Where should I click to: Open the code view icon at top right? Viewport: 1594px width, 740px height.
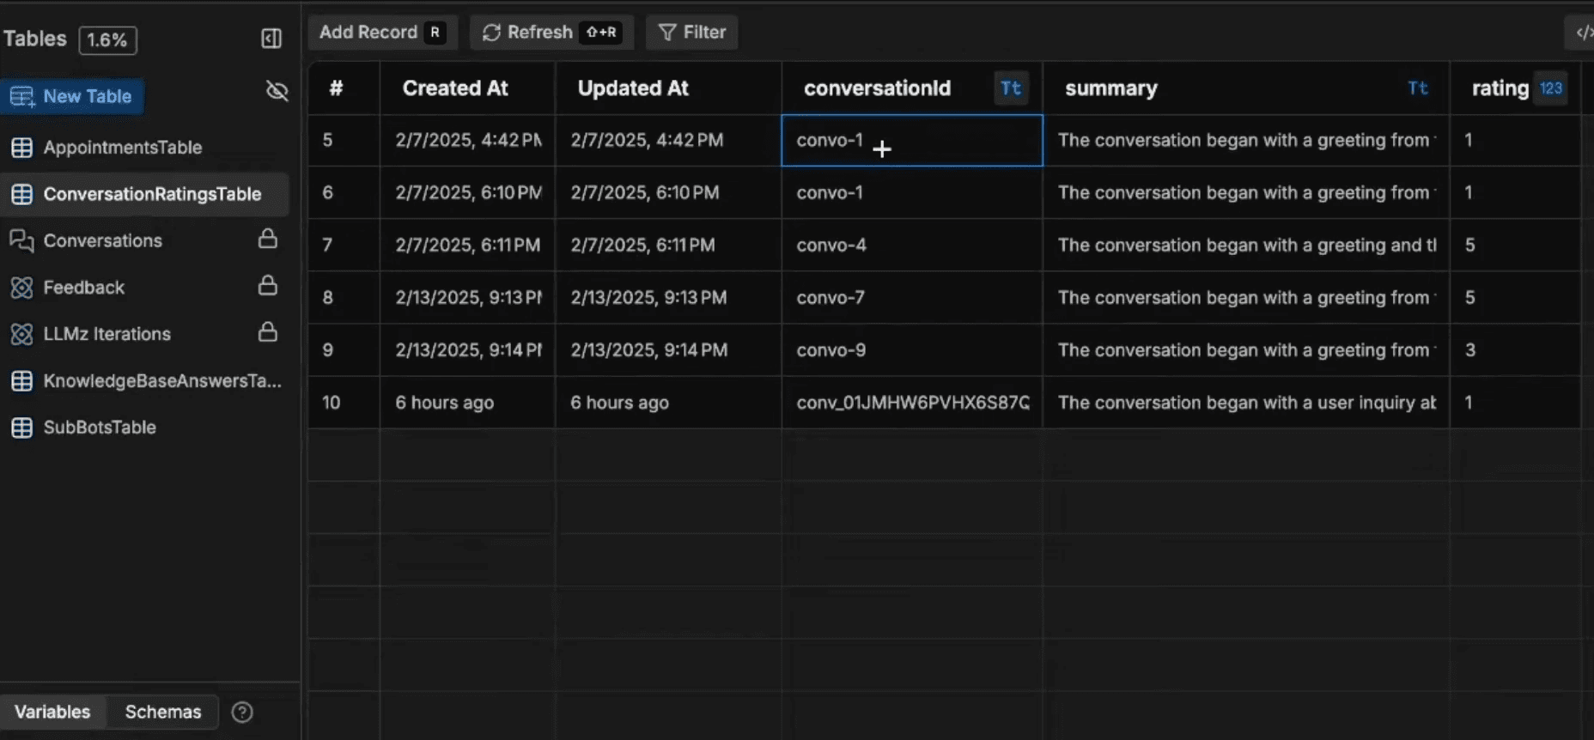[1582, 33]
